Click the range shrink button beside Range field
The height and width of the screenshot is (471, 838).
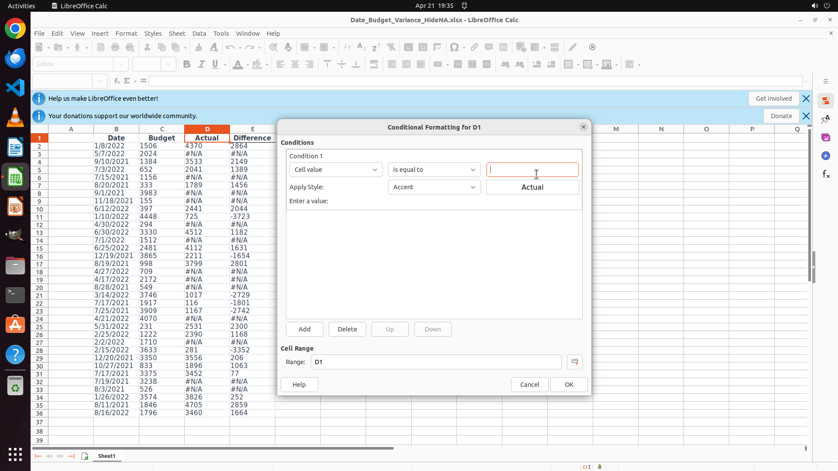[574, 362]
